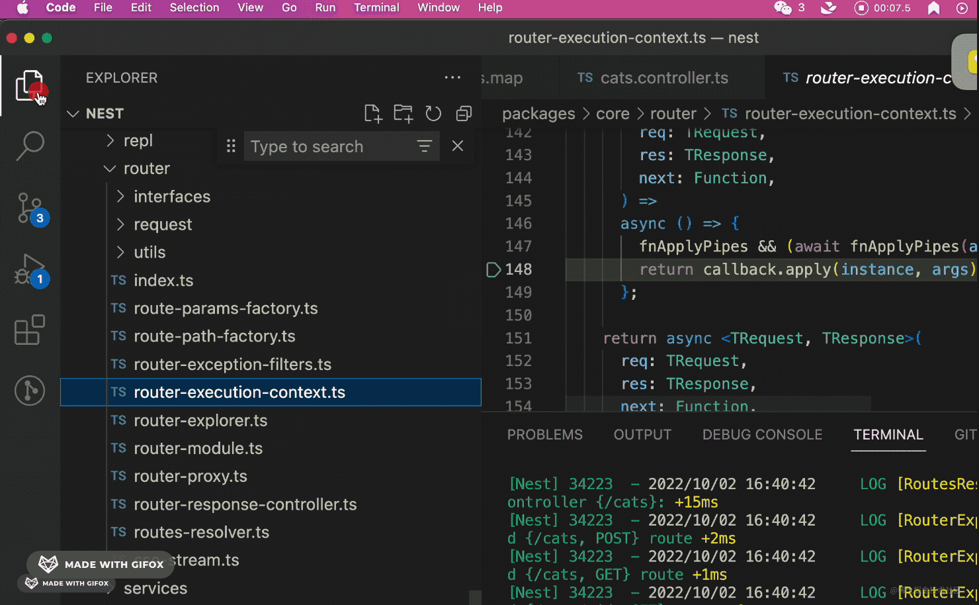This screenshot has height=605, width=979.
Task: Click the screen recording timer icon
Action: pyautogui.click(x=861, y=8)
